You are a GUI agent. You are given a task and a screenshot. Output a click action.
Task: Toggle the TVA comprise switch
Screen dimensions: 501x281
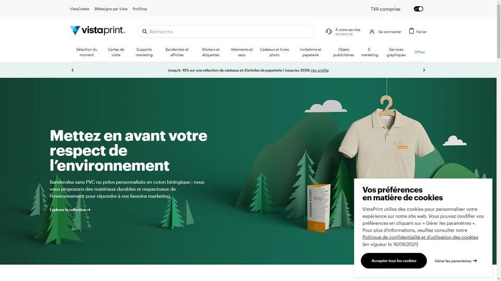tap(418, 9)
